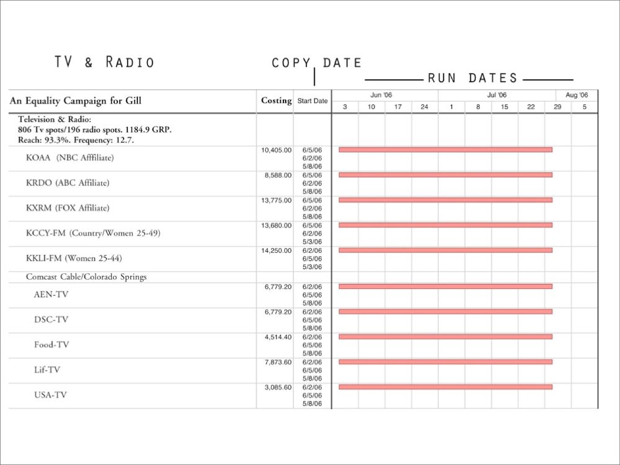Select the 4,514.40 costing value
The height and width of the screenshot is (465, 620).
278,337
